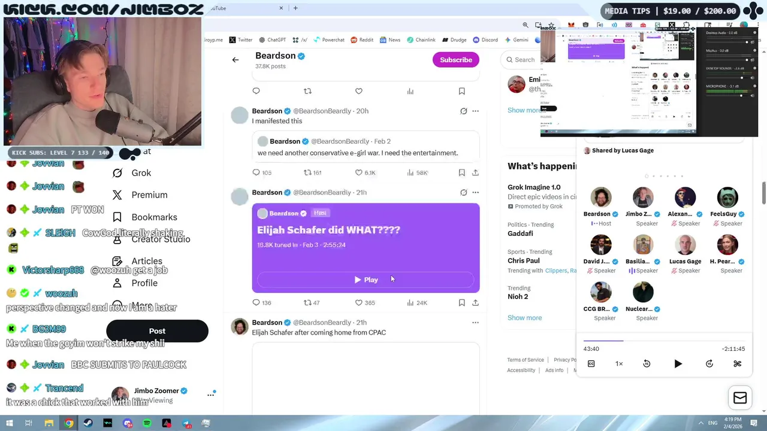Open Premium in the sidebar
This screenshot has width=767, height=431.
[141, 195]
